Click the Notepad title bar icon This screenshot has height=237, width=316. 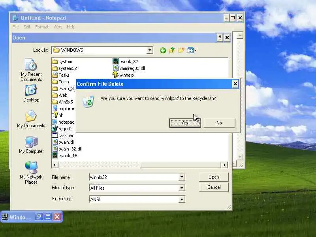(15, 18)
